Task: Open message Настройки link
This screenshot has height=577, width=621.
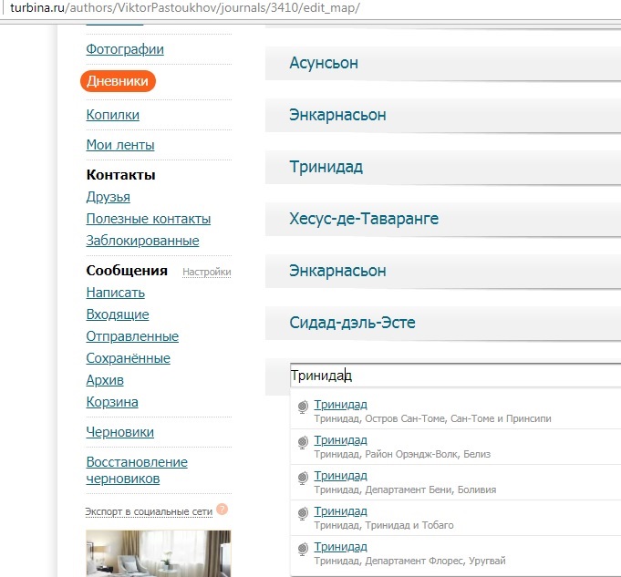Action: [x=206, y=272]
